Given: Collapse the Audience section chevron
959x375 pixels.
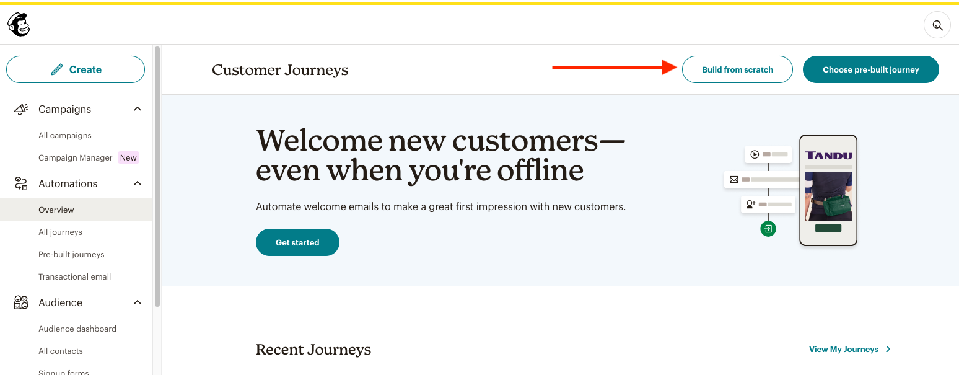Looking at the screenshot, I should tap(138, 302).
